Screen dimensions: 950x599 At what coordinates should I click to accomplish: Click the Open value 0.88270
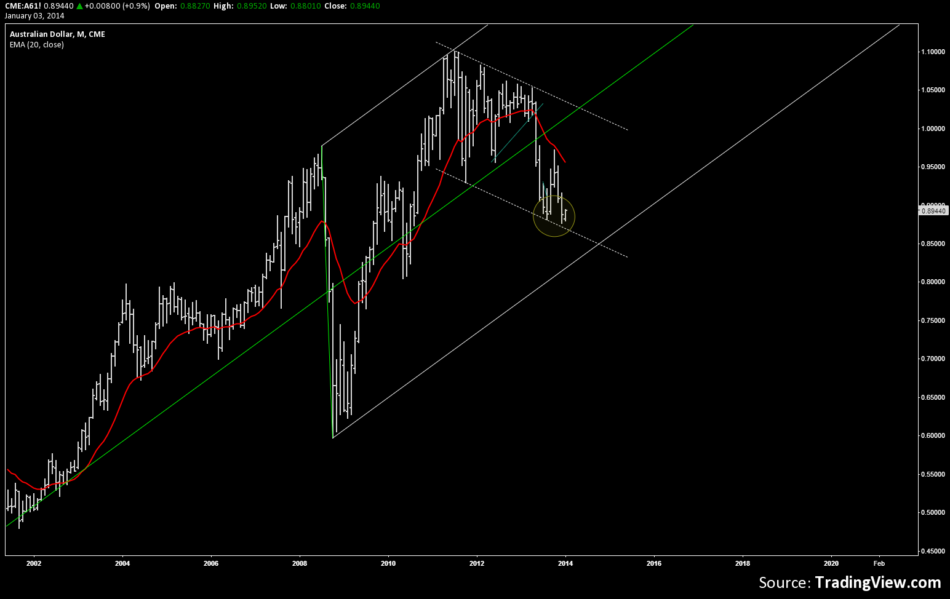[194, 6]
